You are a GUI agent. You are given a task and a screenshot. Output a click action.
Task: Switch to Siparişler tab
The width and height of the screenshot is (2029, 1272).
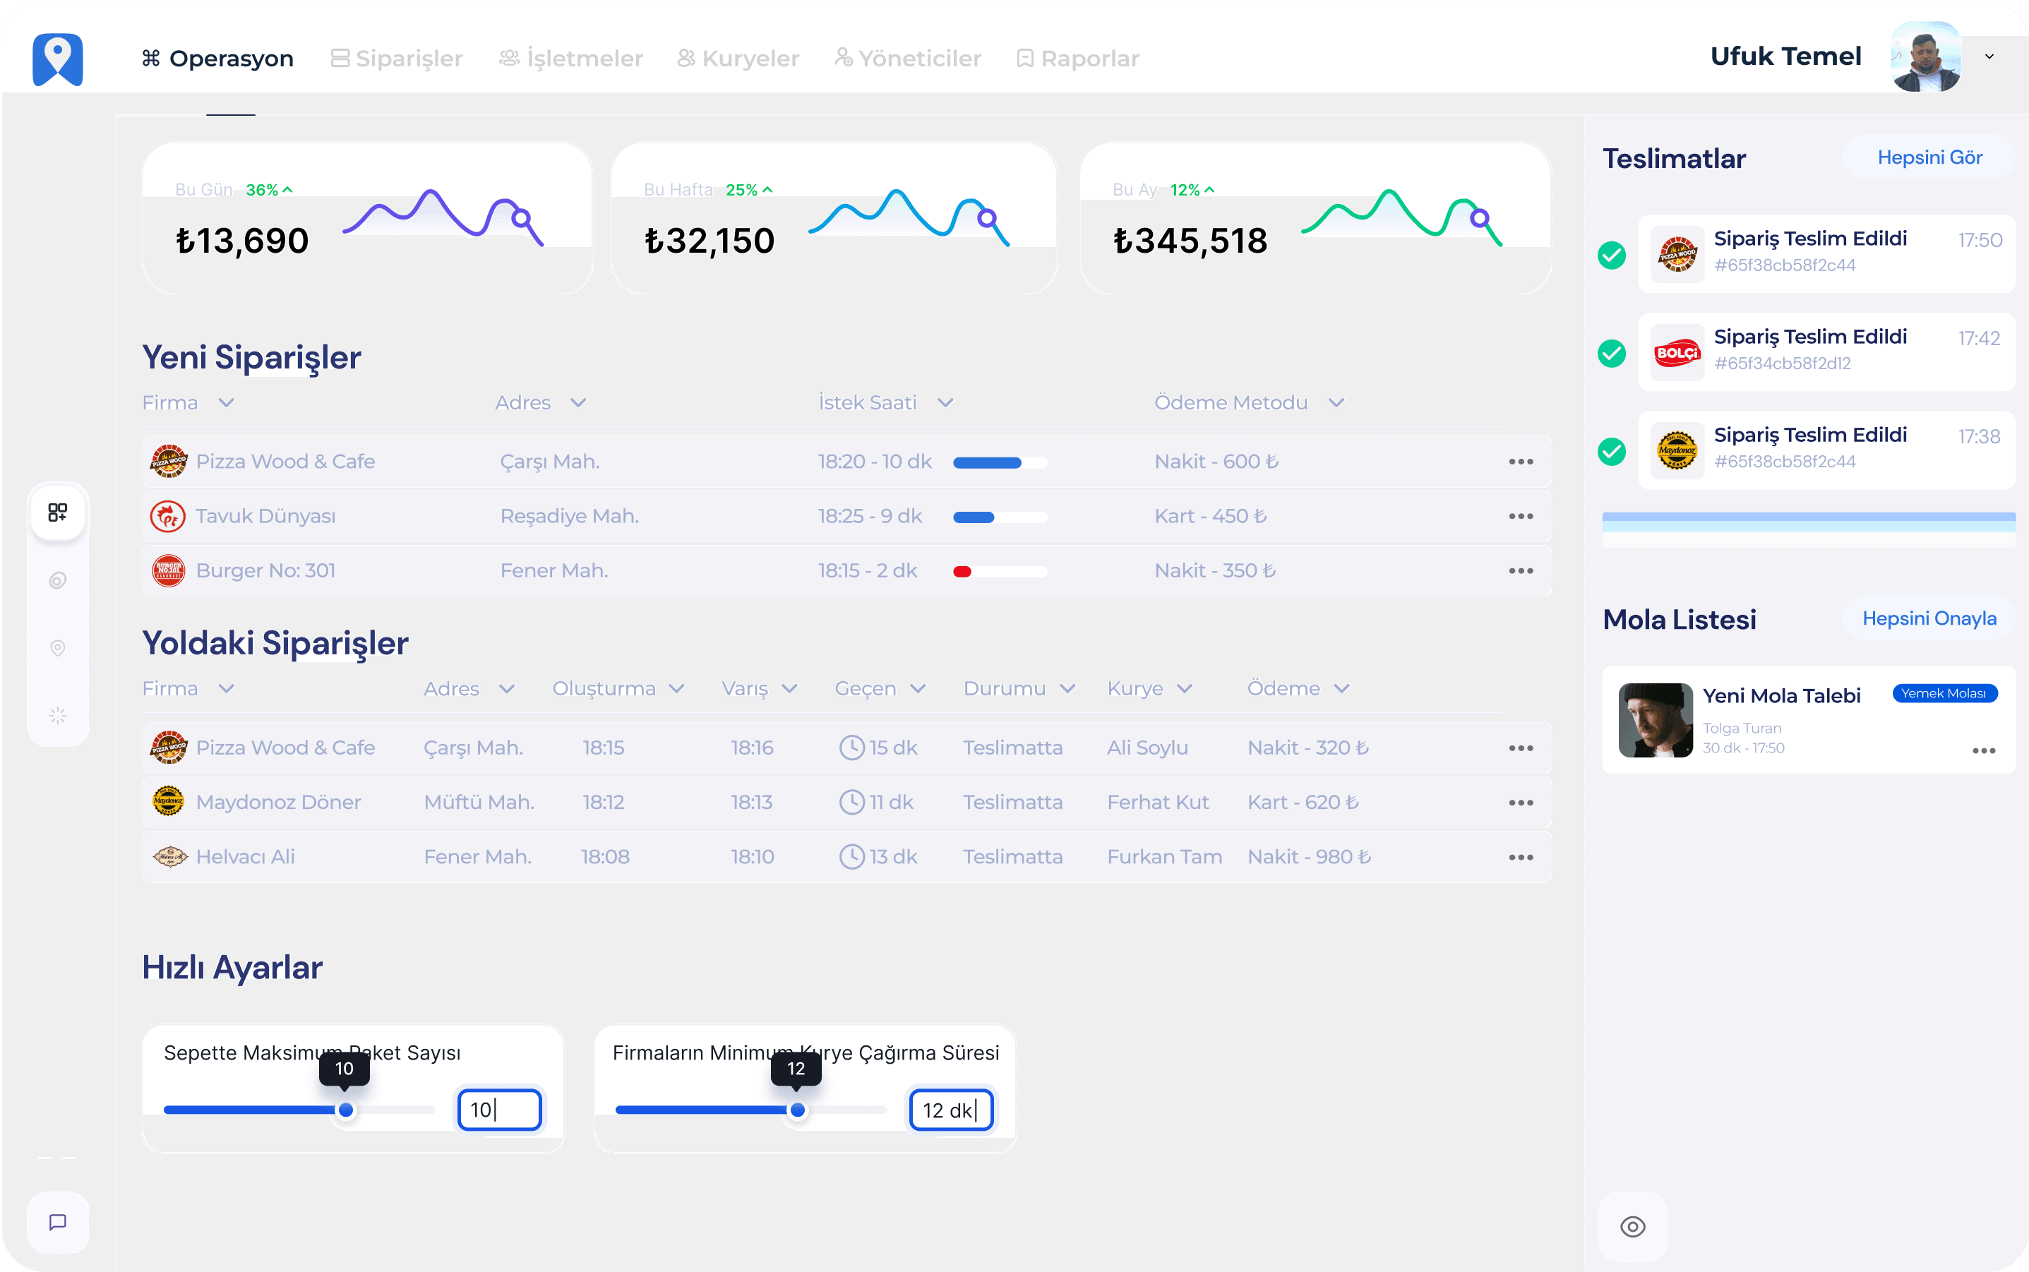[397, 59]
